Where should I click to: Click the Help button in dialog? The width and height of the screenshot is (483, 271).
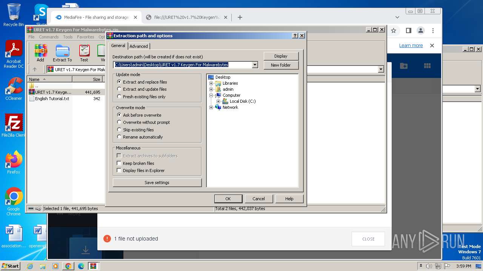click(289, 199)
